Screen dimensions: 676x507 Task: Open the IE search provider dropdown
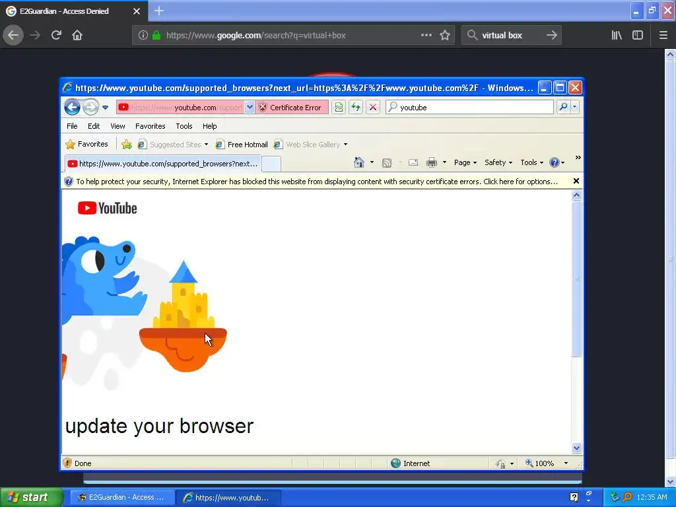pyautogui.click(x=575, y=107)
